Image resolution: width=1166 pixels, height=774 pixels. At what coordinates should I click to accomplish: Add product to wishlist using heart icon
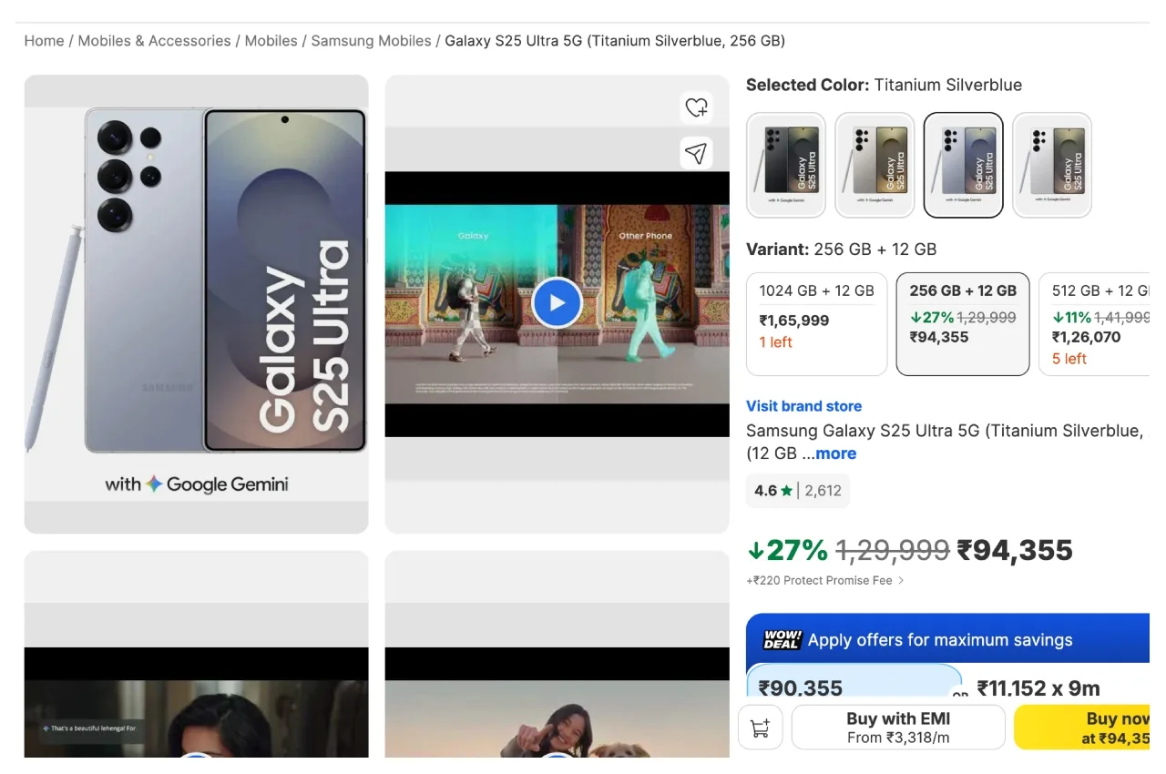(696, 107)
